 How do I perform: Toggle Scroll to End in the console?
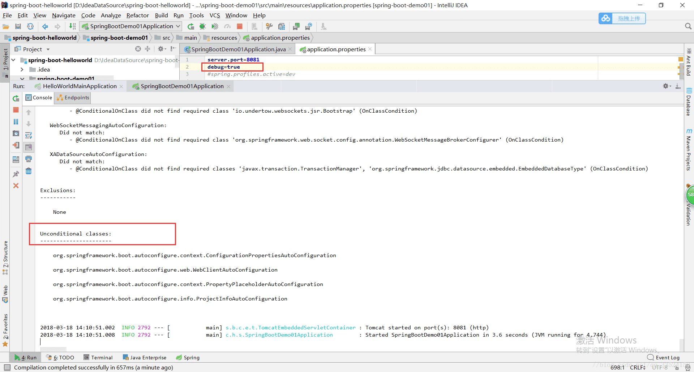point(29,147)
